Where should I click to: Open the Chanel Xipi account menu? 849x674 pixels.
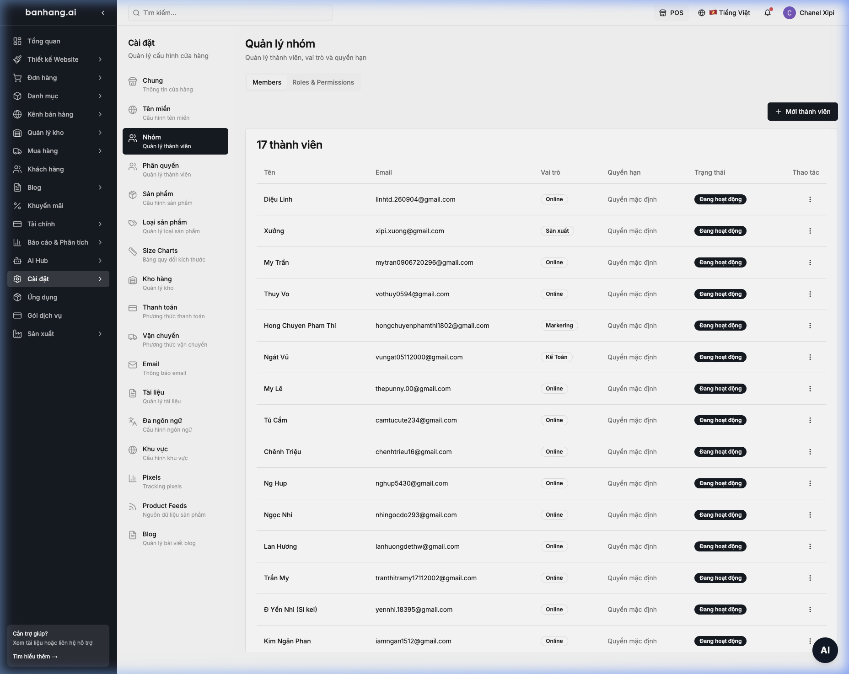coord(809,13)
